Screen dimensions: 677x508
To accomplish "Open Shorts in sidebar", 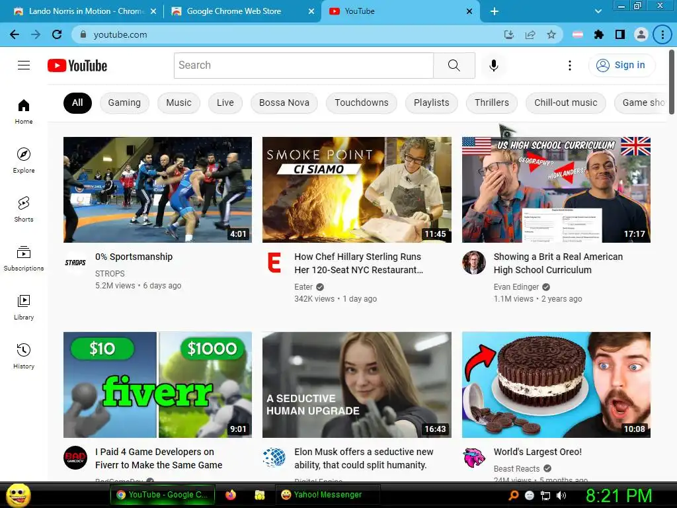I will pyautogui.click(x=24, y=209).
